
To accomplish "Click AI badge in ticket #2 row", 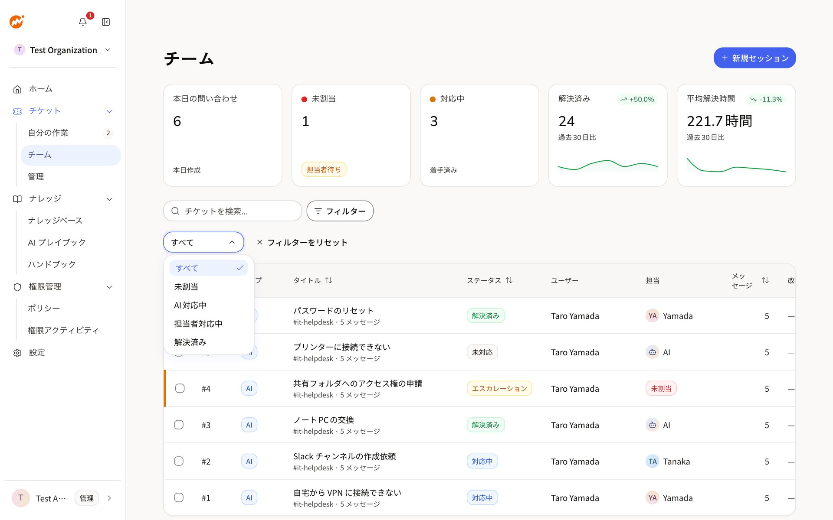I will click(x=249, y=461).
